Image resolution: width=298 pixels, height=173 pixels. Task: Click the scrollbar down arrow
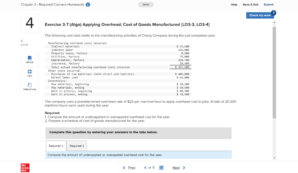click(x=274, y=158)
